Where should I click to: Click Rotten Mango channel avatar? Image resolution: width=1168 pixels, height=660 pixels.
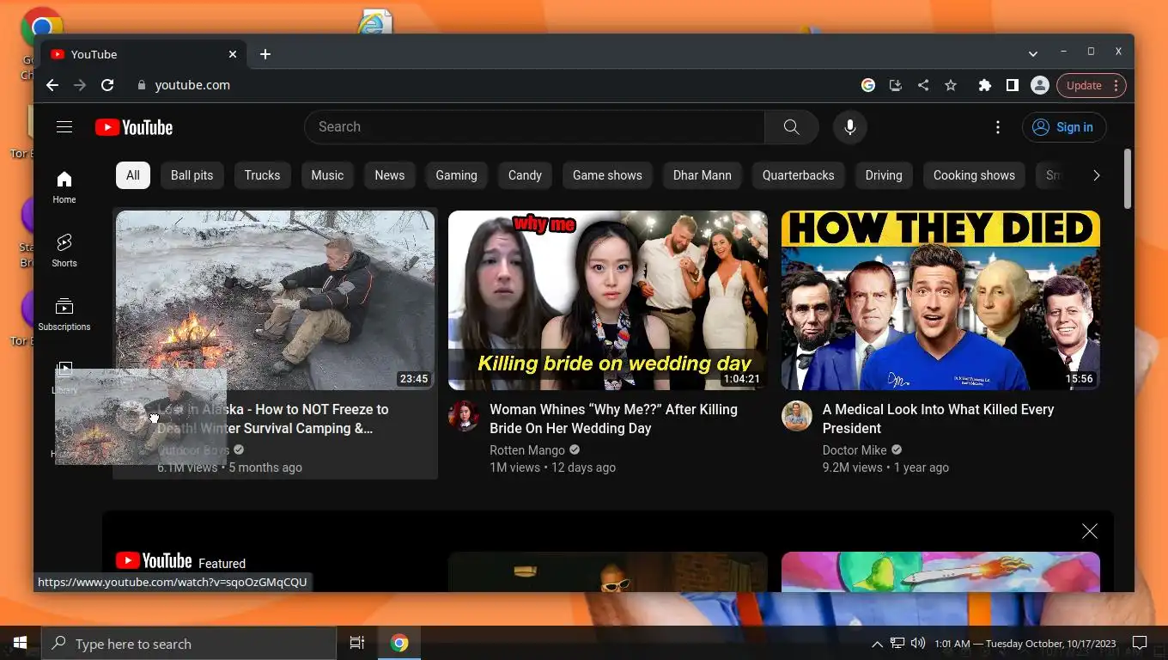(464, 416)
